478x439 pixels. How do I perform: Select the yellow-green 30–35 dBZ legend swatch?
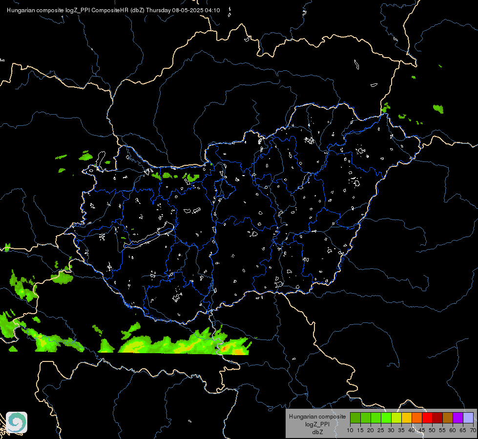(396, 418)
